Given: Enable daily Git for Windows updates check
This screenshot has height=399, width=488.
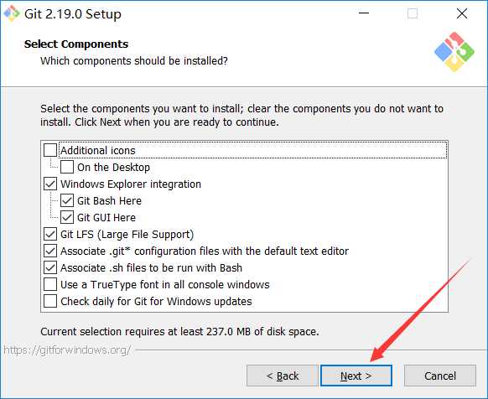Looking at the screenshot, I should tap(50, 301).
